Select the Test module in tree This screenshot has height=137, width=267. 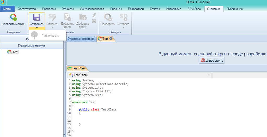(x=15, y=52)
